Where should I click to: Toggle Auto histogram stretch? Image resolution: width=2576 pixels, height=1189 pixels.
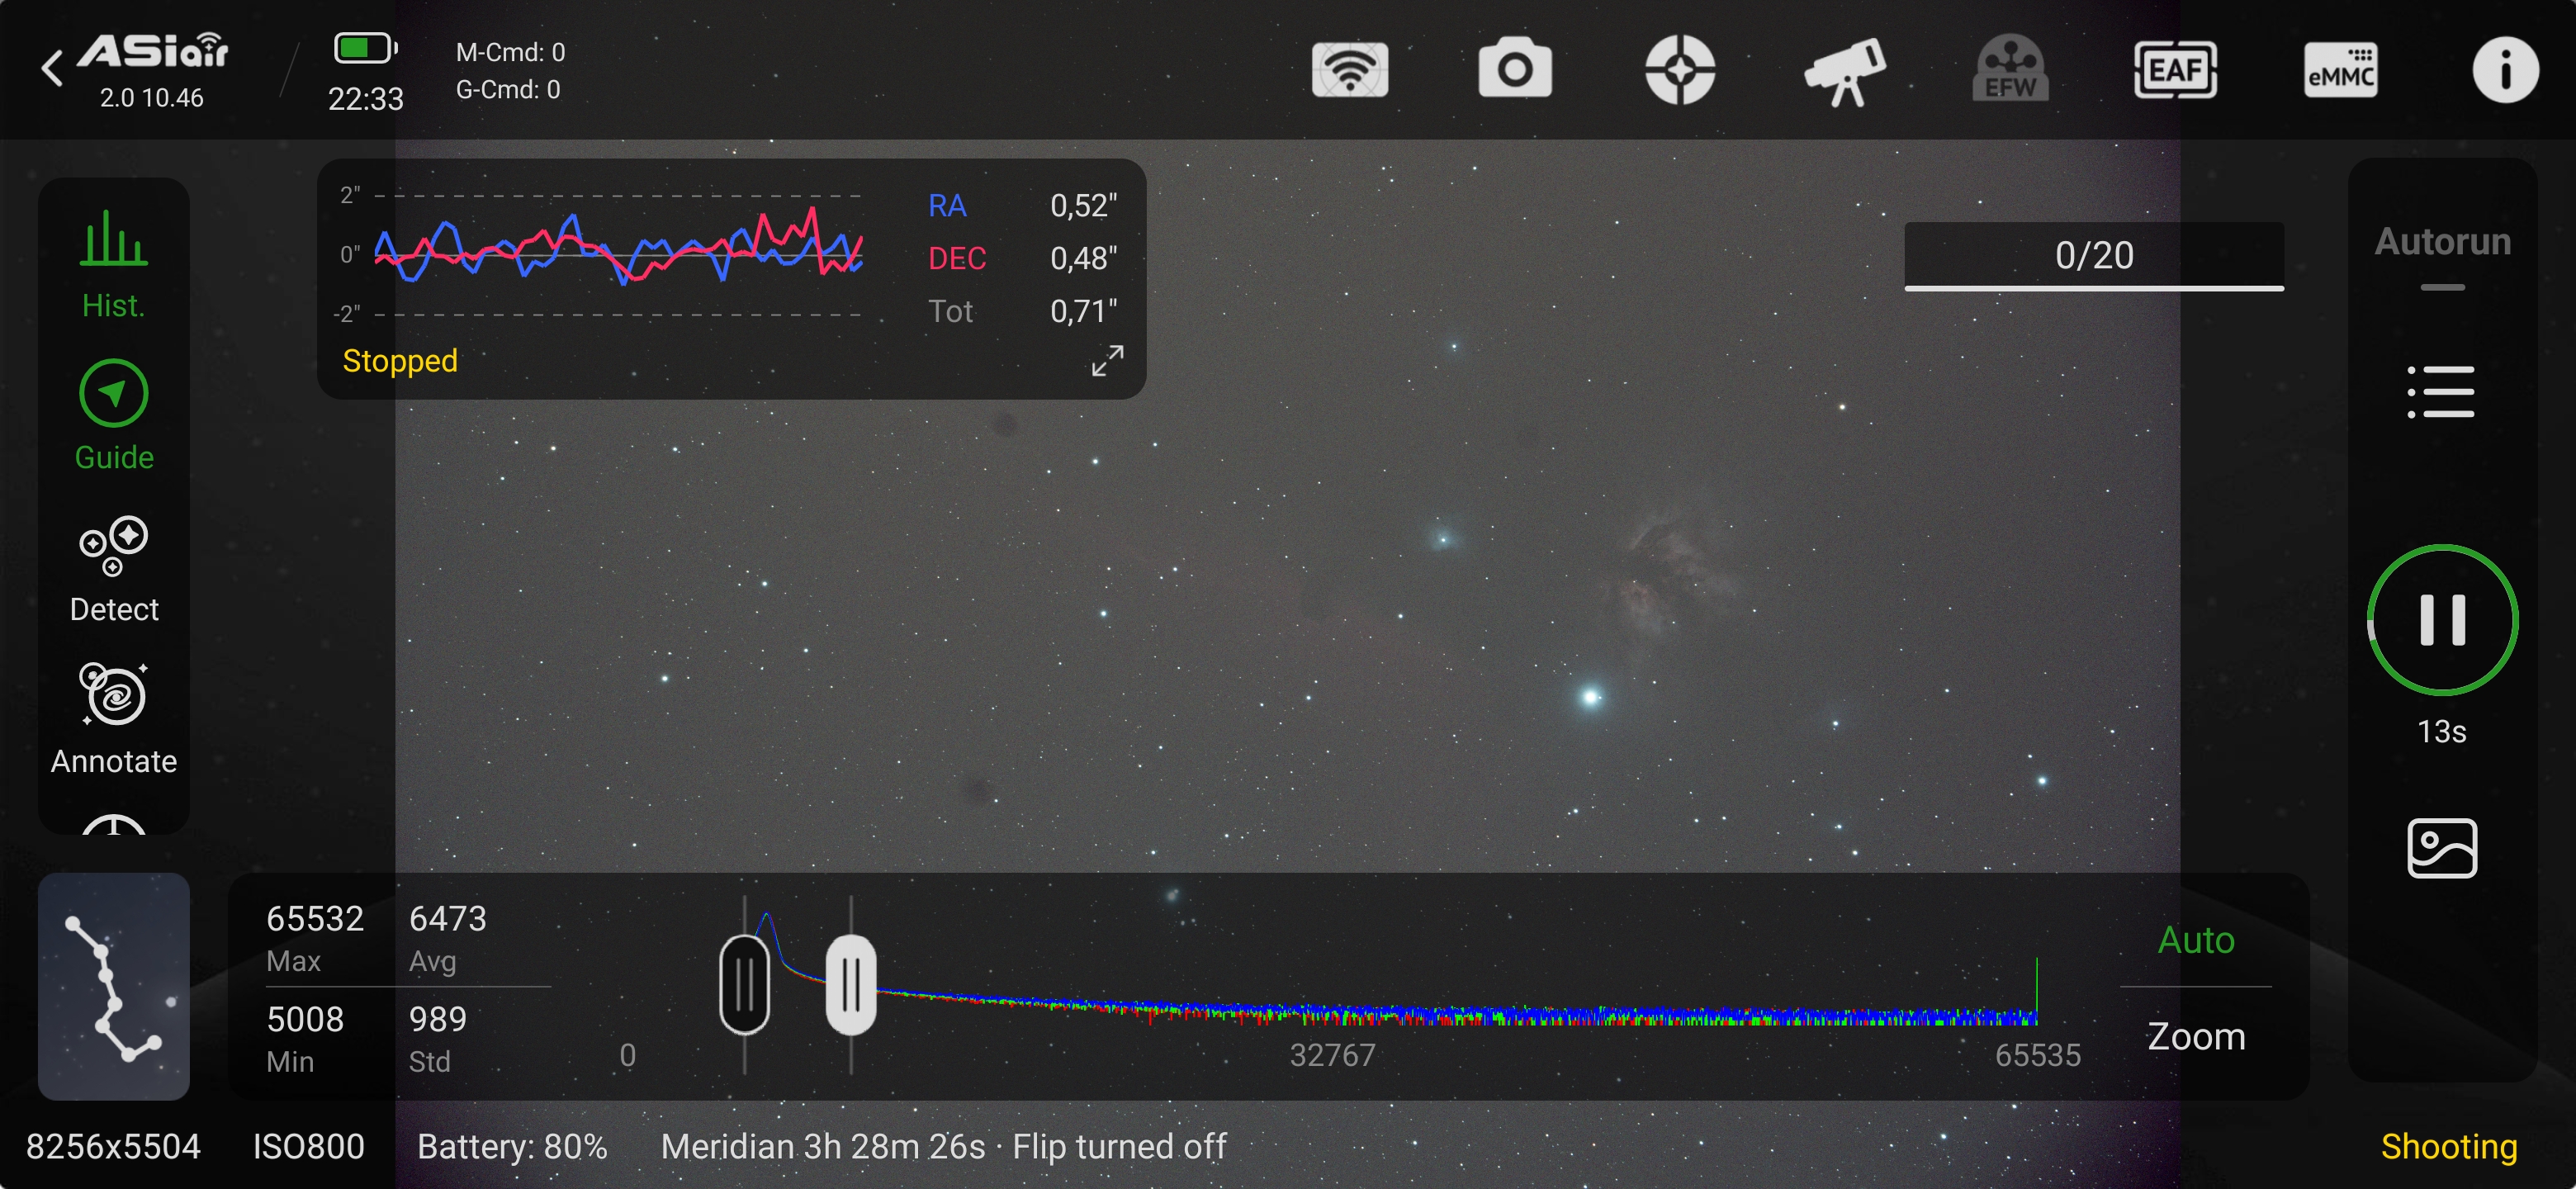(2195, 940)
